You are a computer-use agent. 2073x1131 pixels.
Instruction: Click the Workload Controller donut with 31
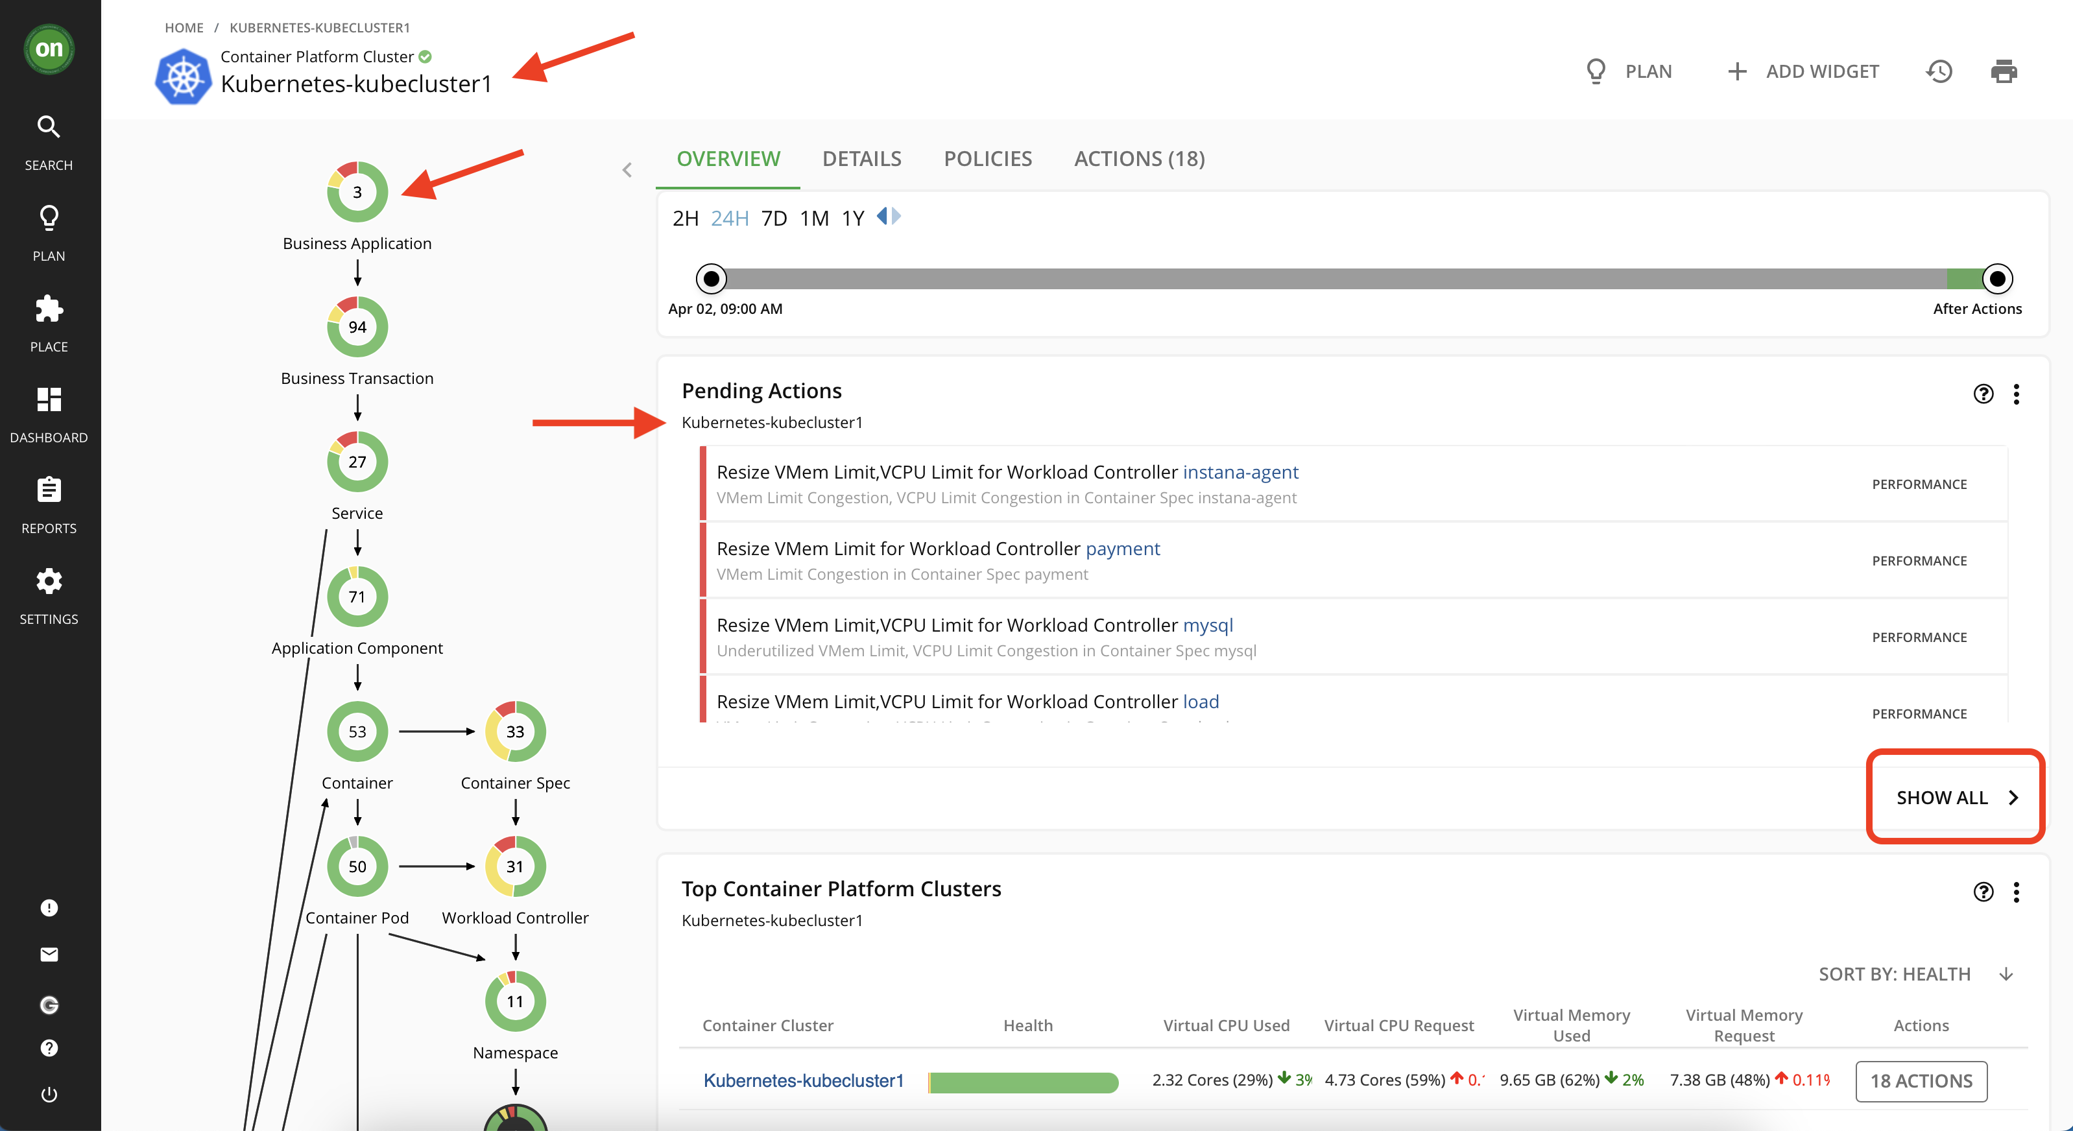[515, 866]
